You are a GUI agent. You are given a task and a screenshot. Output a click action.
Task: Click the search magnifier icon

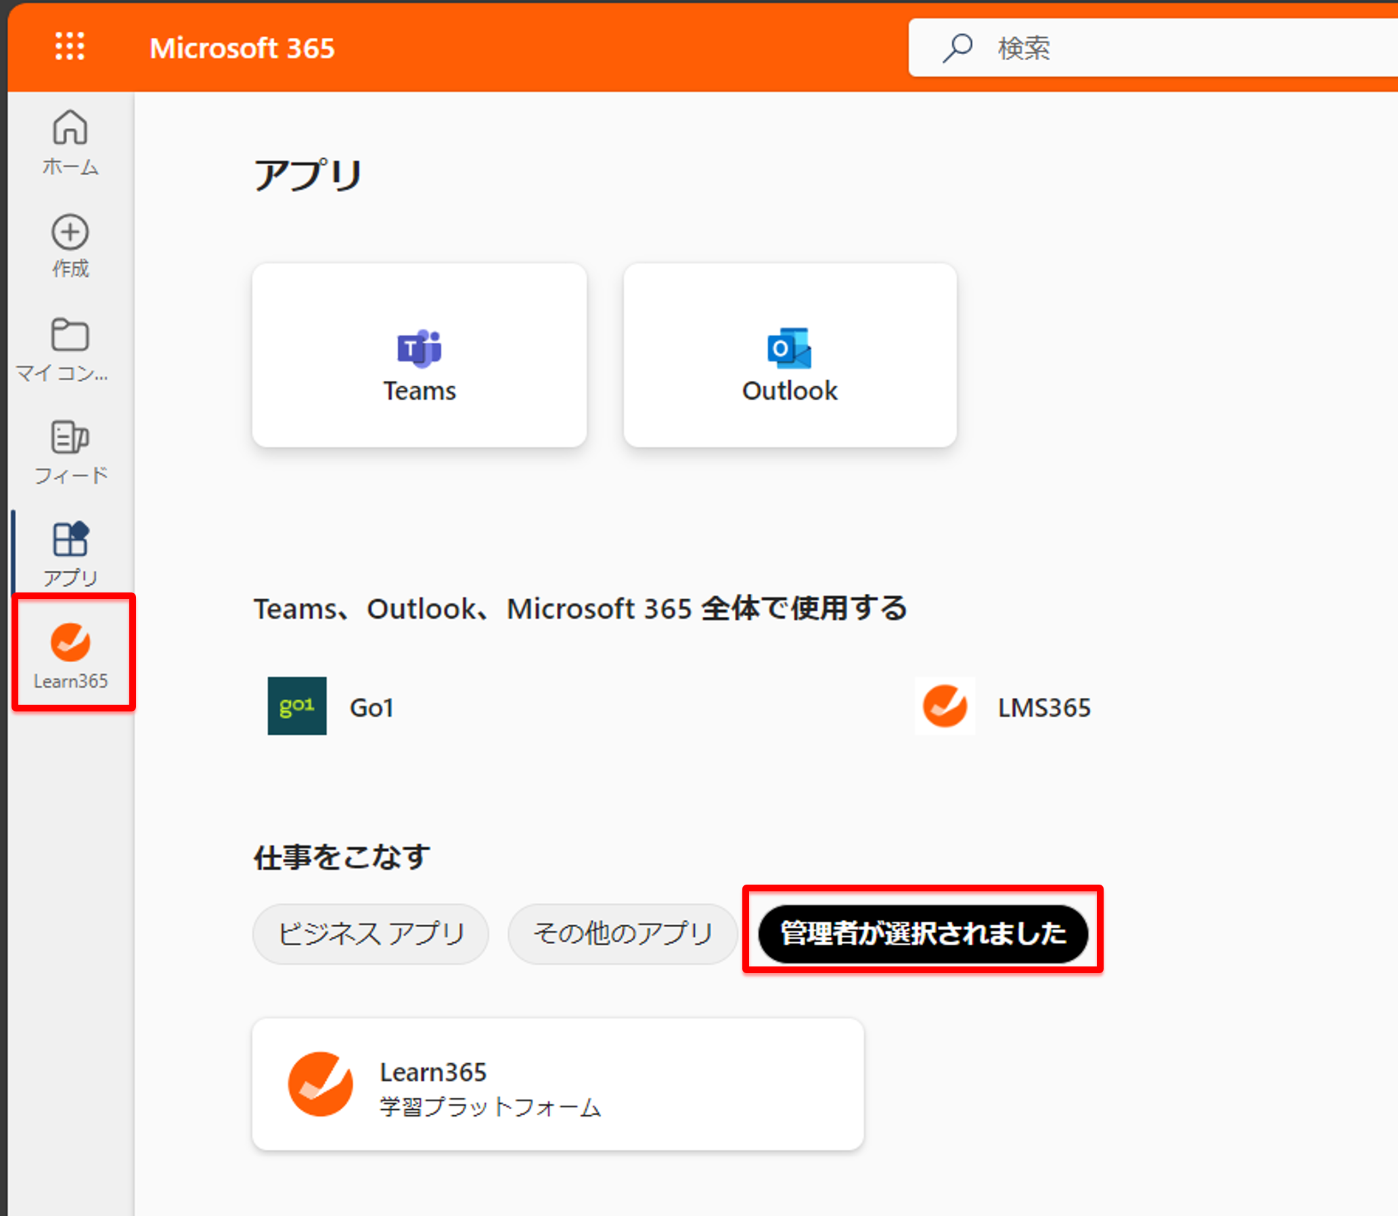pos(957,47)
